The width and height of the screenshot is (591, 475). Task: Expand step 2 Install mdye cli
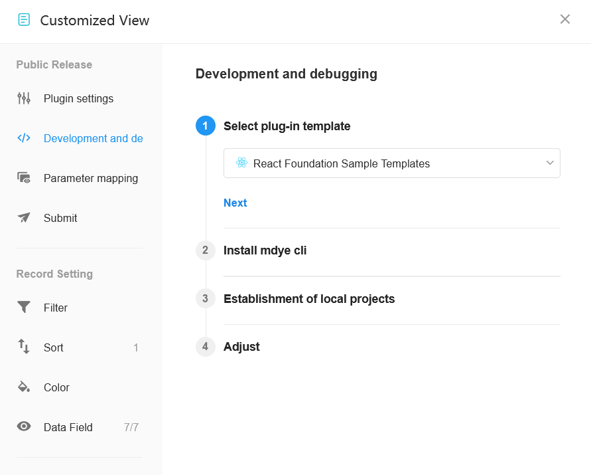click(x=265, y=250)
